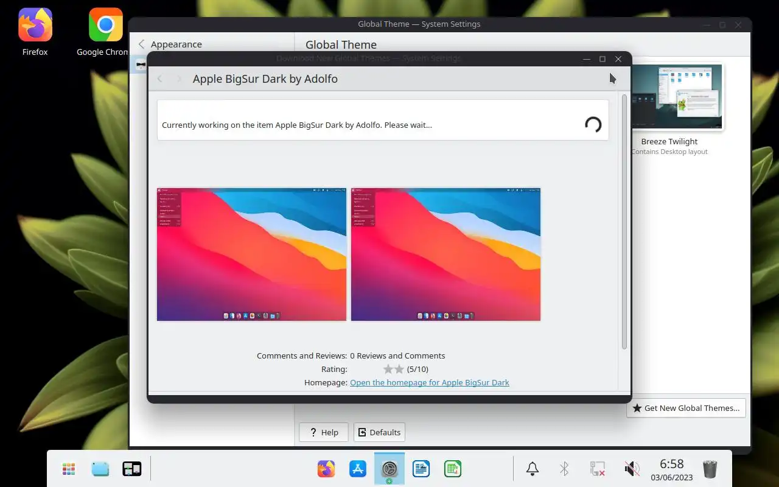Click the Defaults button

(x=379, y=432)
